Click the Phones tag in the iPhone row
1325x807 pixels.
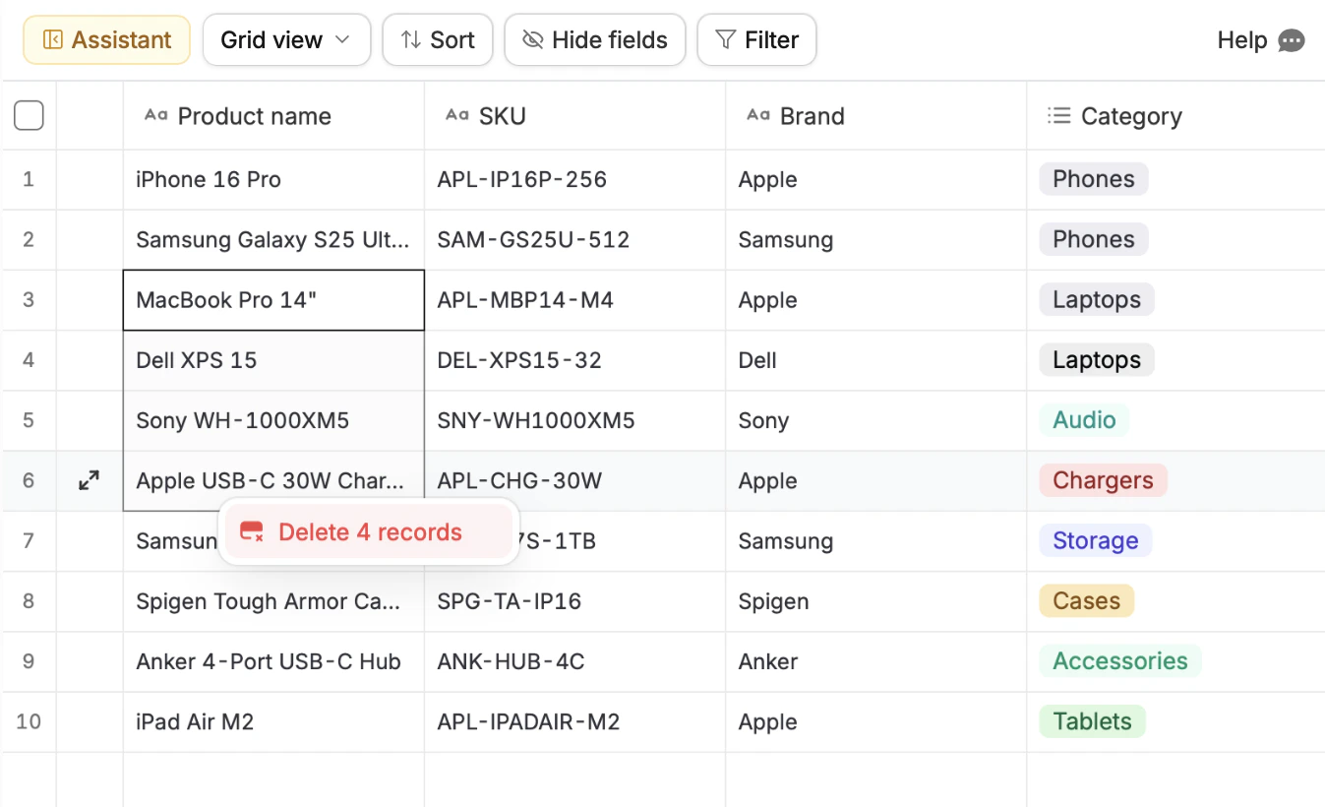coord(1094,179)
